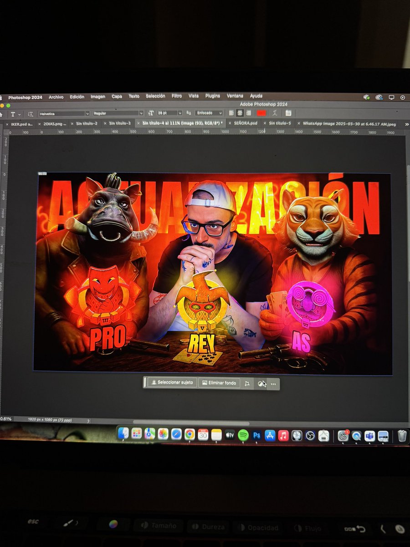The width and height of the screenshot is (410, 547).
Task: Switch to the Sin título-3 tab
Action: (120, 123)
